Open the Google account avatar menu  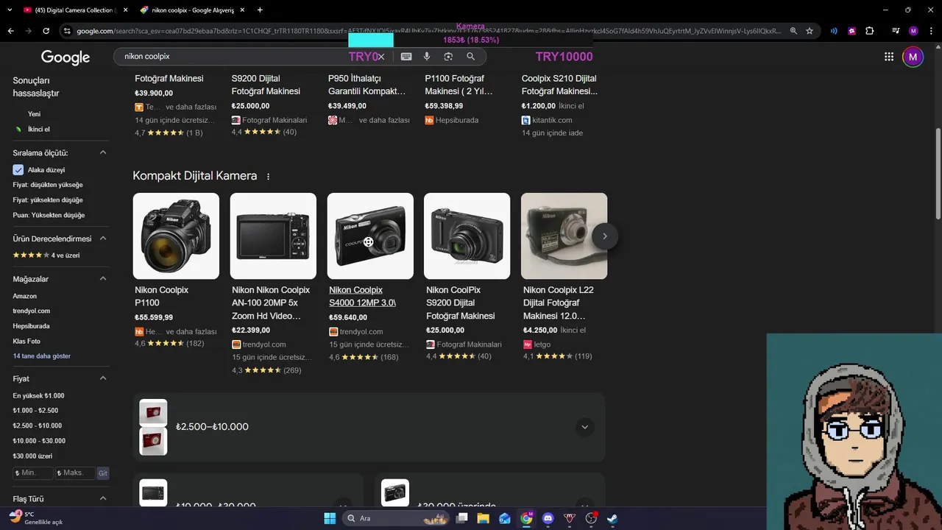[x=913, y=57]
